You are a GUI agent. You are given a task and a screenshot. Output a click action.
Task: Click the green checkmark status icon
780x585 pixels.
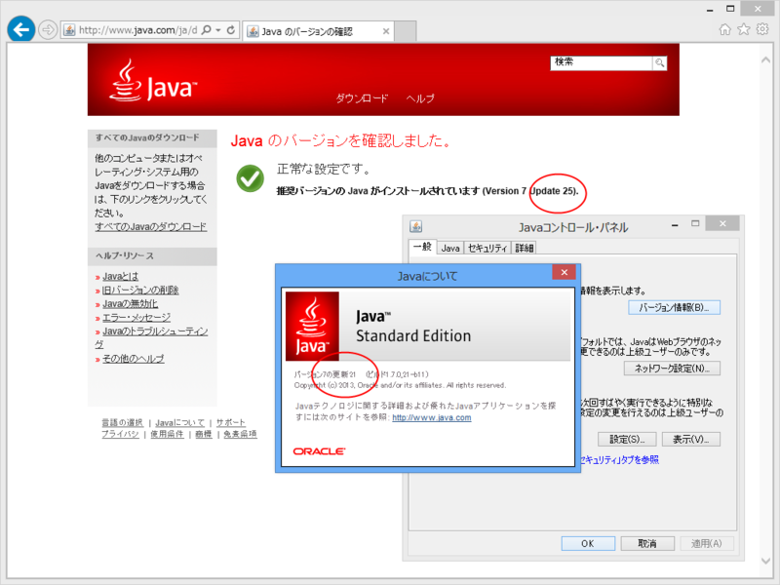[x=251, y=178]
